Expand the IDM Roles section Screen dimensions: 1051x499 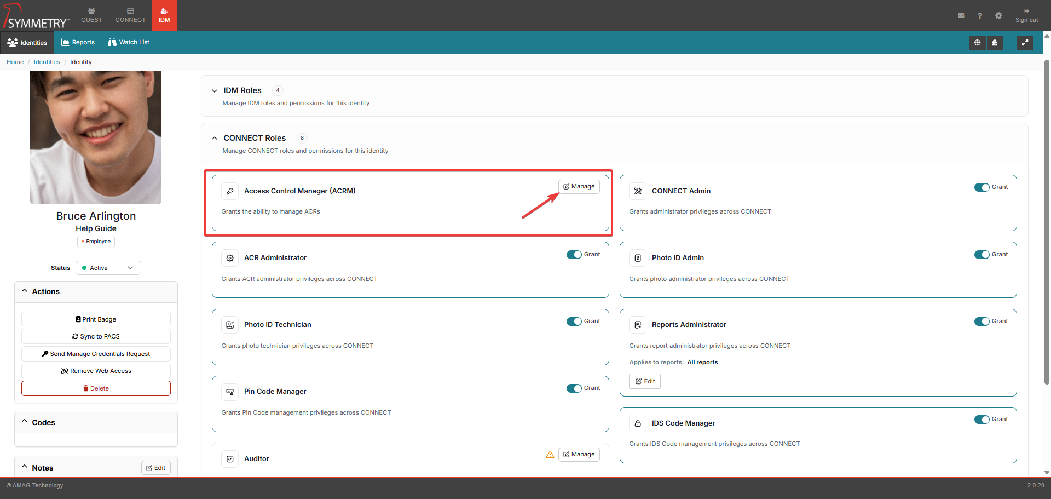pyautogui.click(x=215, y=91)
